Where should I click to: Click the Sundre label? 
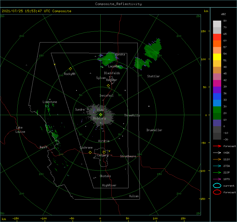click(x=80, y=109)
